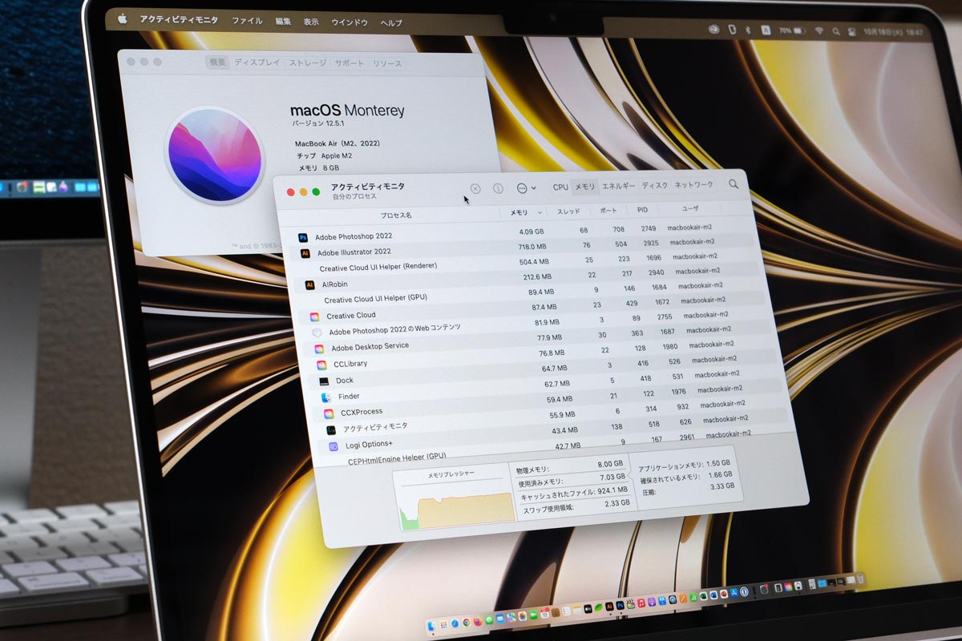This screenshot has height=641, width=962.
Task: Click the Adobe Desktop Service process icon
Action: click(x=319, y=349)
